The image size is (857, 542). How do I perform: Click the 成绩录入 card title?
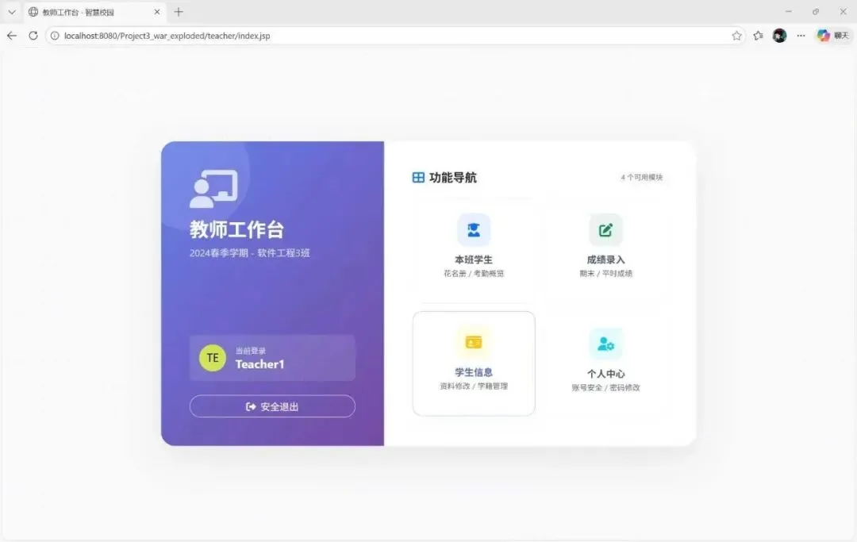[x=605, y=260]
